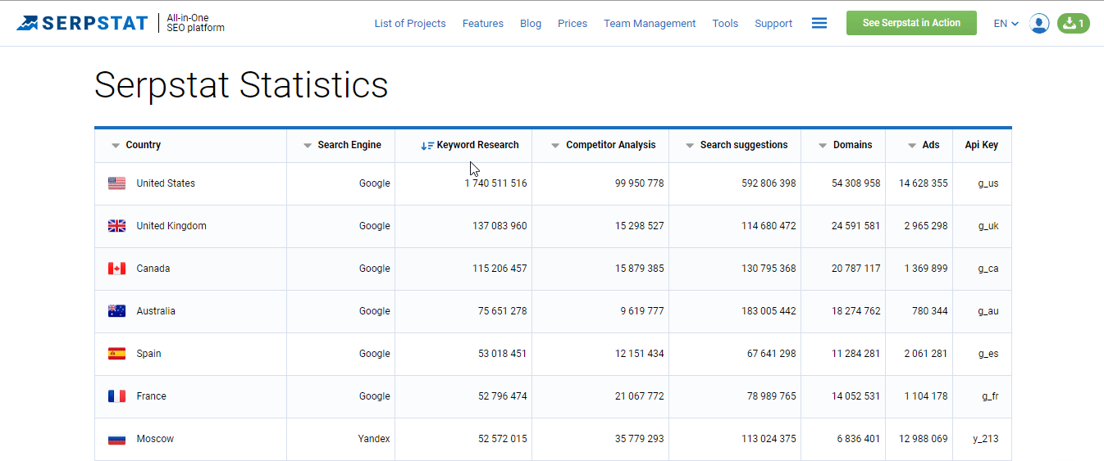Click the g_uk api key cell
Screen dimensions: 1104x461
click(x=988, y=226)
